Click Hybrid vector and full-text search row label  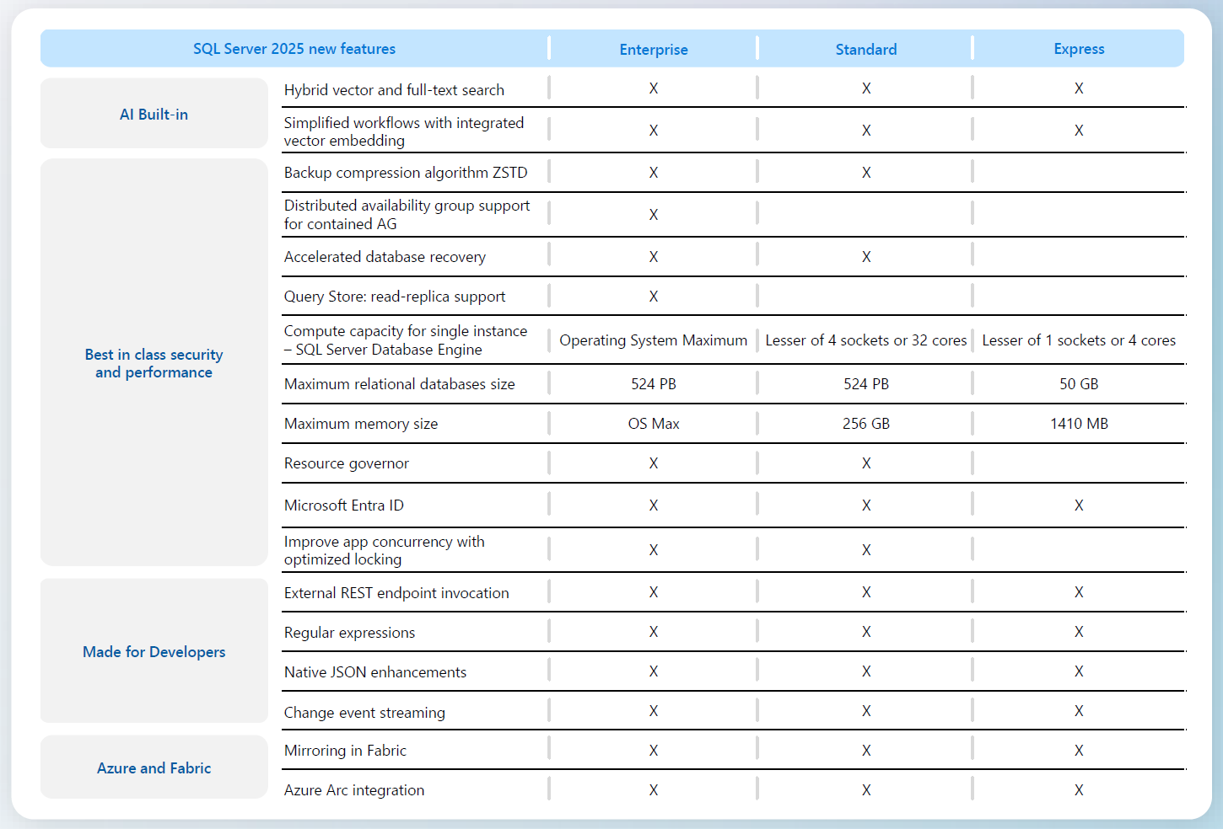click(394, 90)
